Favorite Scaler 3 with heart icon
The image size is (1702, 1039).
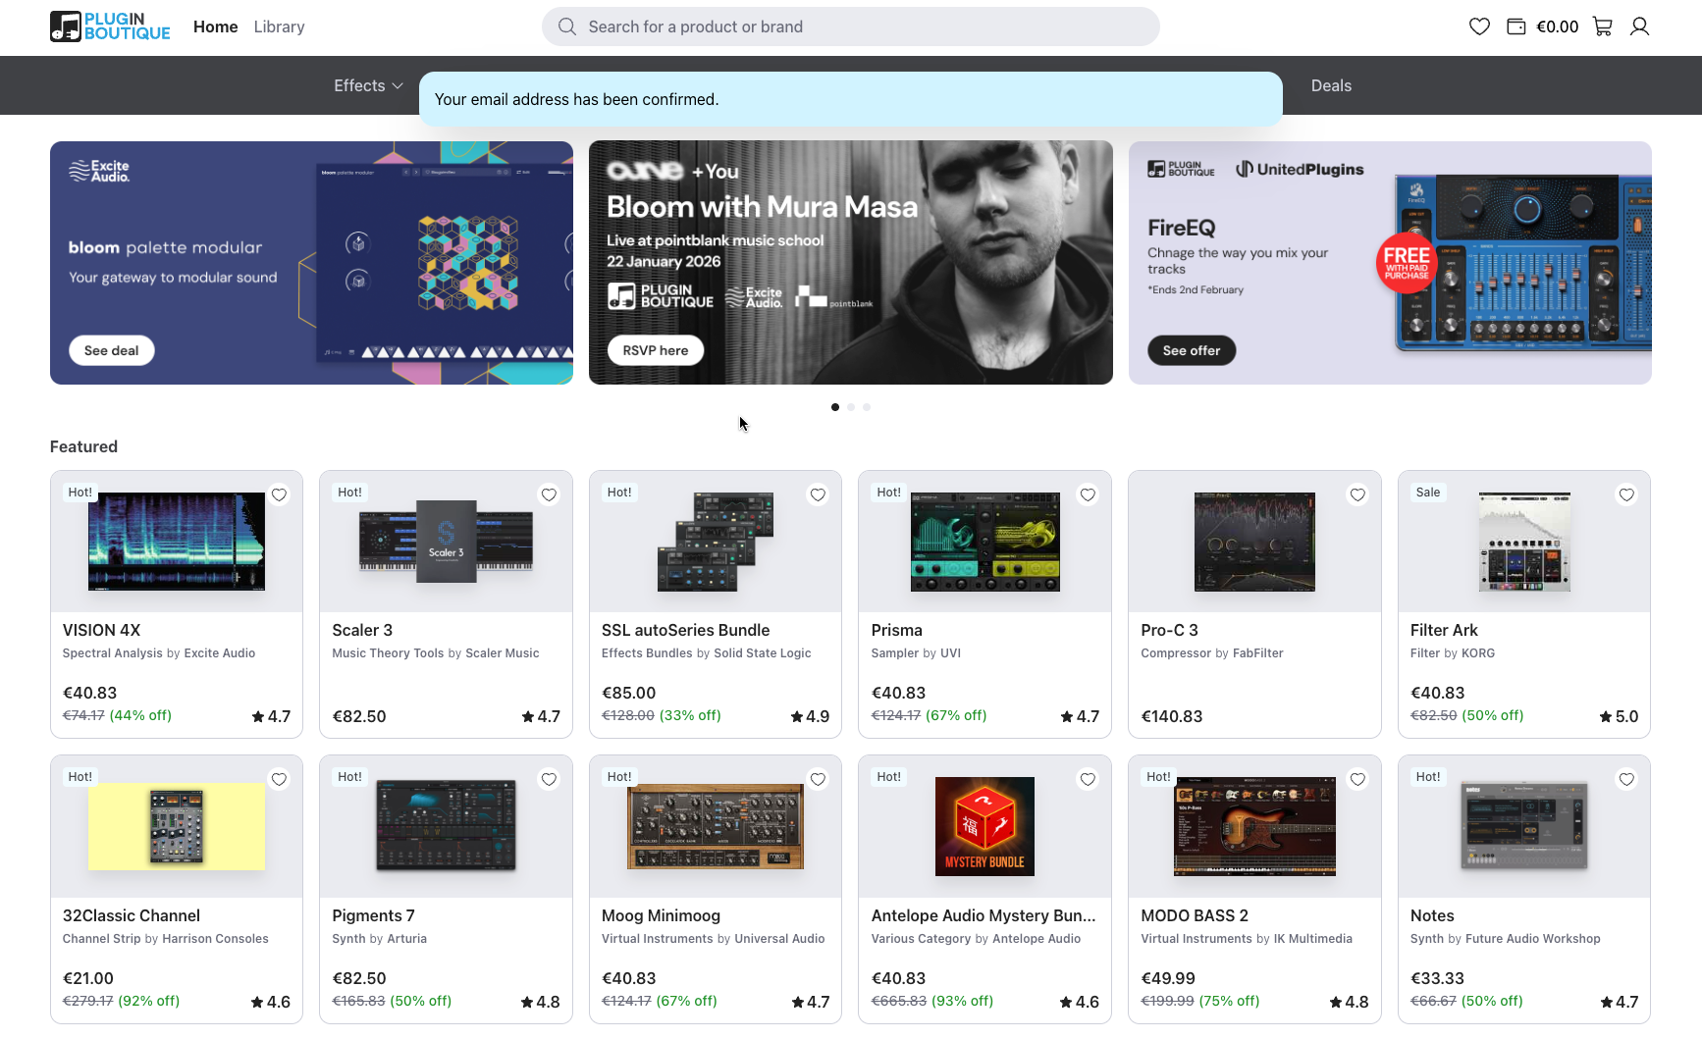tap(549, 494)
